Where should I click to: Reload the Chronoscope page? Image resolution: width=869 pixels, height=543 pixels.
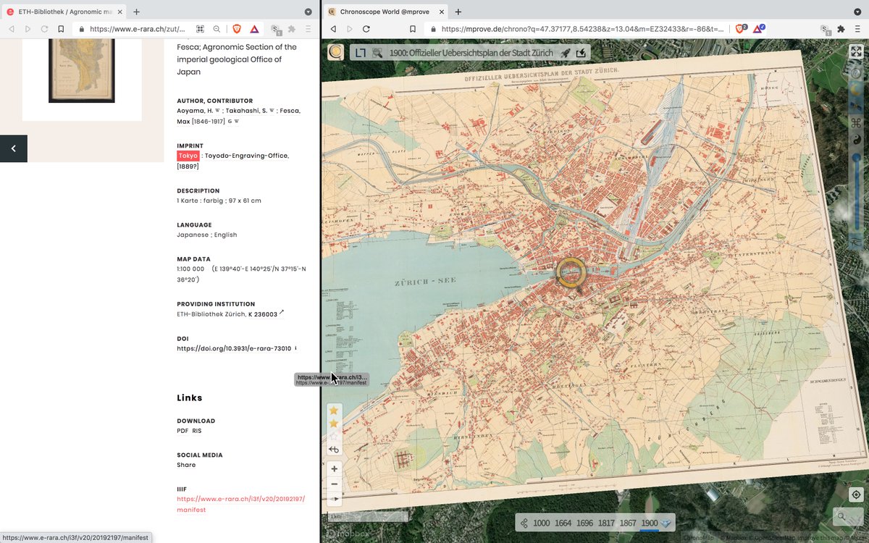[x=366, y=29]
